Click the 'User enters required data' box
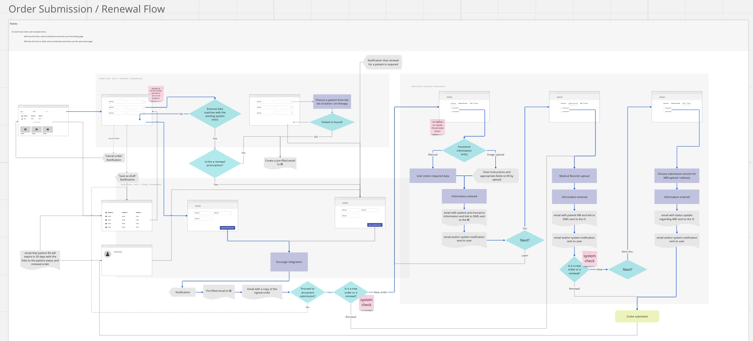 pyautogui.click(x=433, y=176)
